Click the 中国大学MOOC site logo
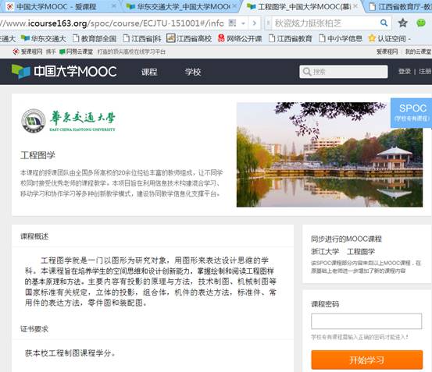Viewport: 432px width, 372px height. 64,71
